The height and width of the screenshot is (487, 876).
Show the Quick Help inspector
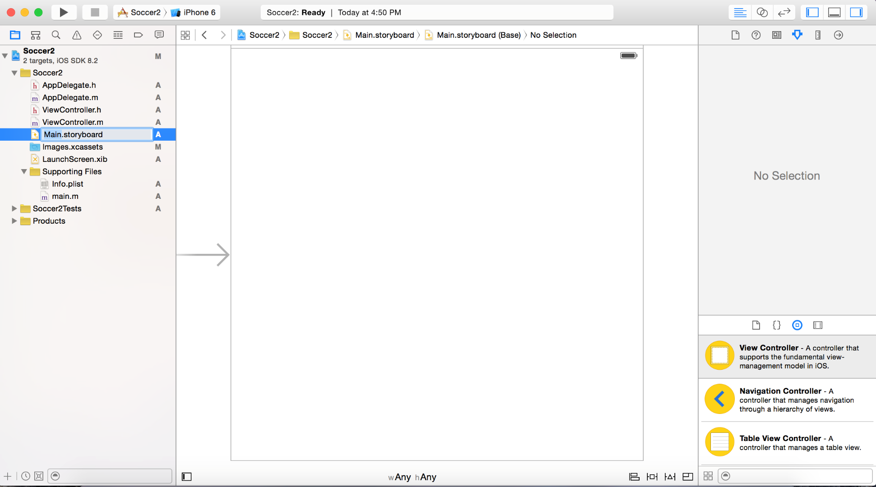pos(756,35)
